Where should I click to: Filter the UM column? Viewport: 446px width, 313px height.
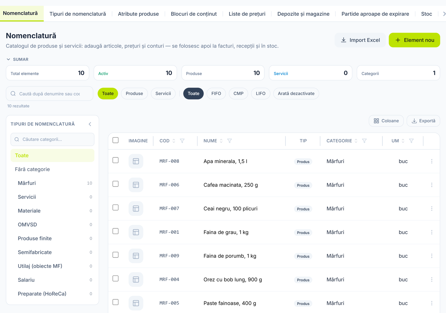[x=412, y=141]
